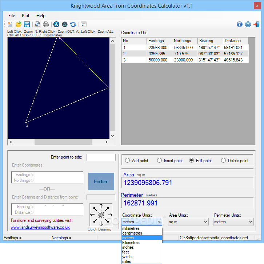Select coordinate row 1 in the list
This screenshot has width=264, height=264.
coord(185,48)
